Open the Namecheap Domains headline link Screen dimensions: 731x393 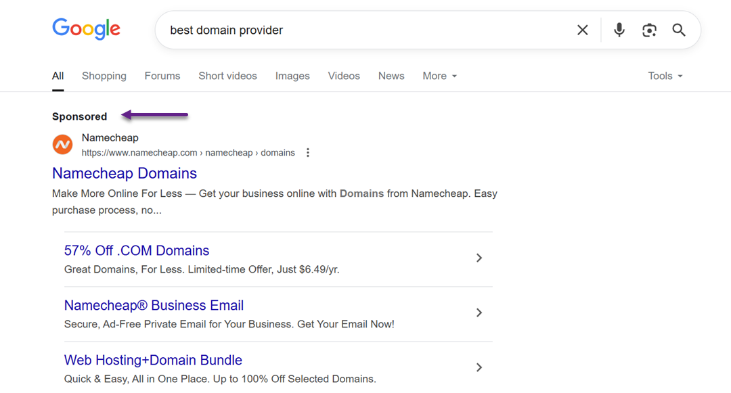point(125,173)
